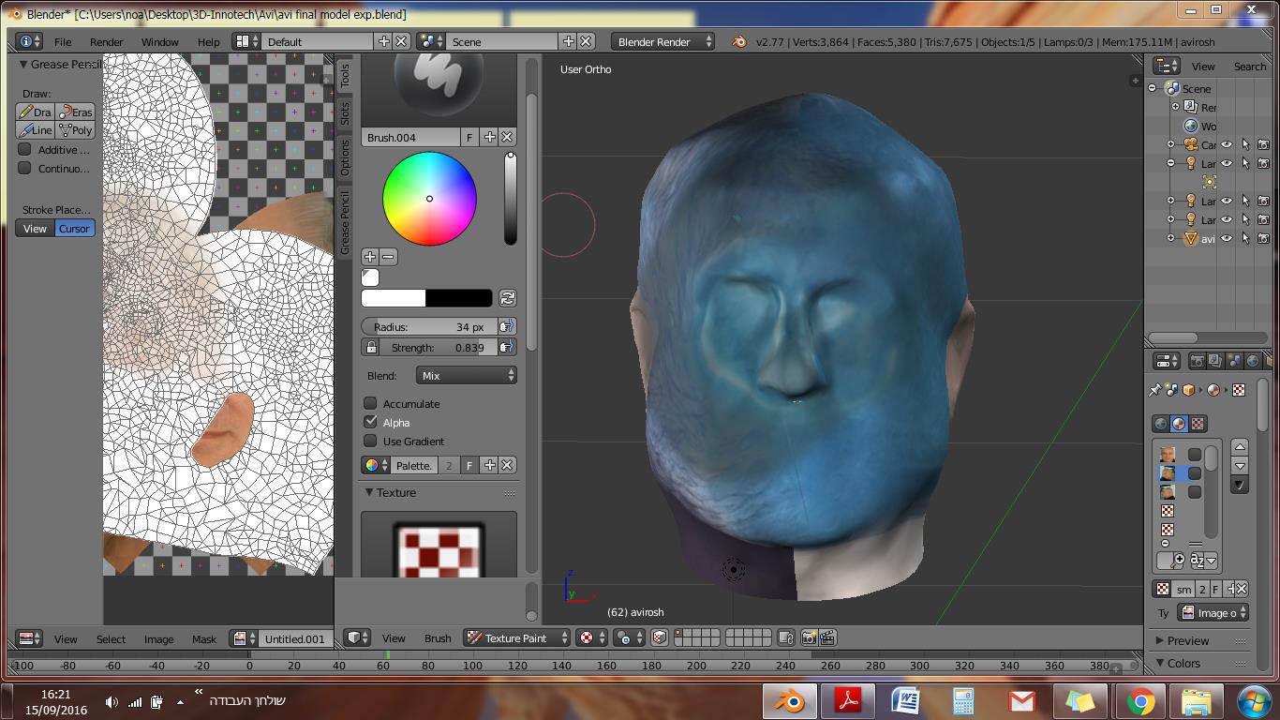Select the grease pencil Draw tool
Screen dimensions: 1280x720
[36, 112]
